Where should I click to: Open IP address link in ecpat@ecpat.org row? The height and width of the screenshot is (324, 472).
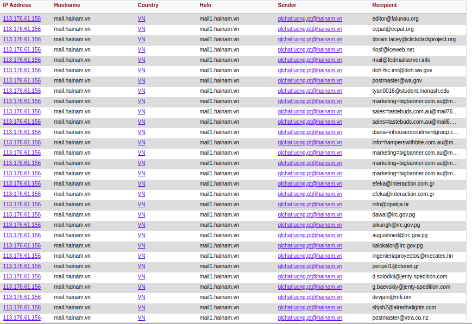[x=22, y=29]
